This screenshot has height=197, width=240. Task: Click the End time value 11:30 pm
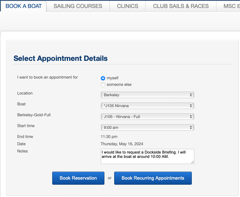109,137
